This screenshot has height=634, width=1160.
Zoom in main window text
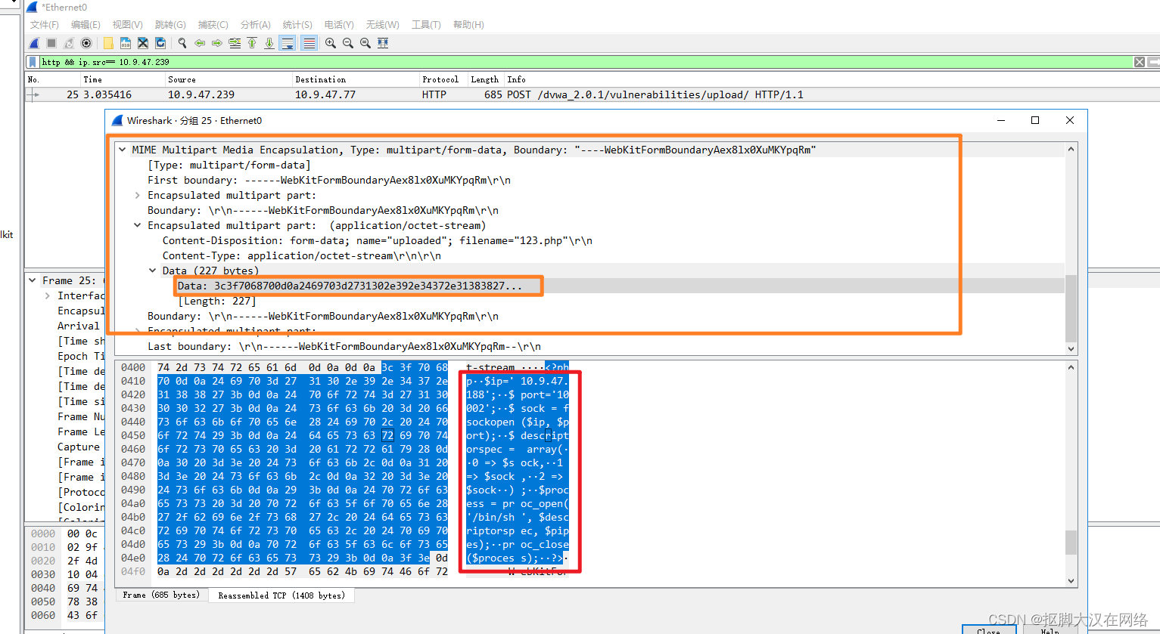331,43
